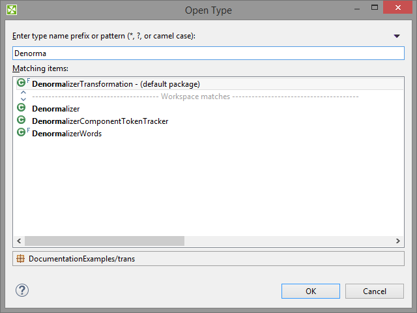Viewport: 417px width, 313px height.
Task: Select the Denormalizer workspace match
Action: [x=56, y=109]
